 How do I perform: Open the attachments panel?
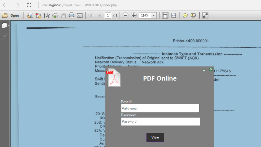tap(4, 36)
